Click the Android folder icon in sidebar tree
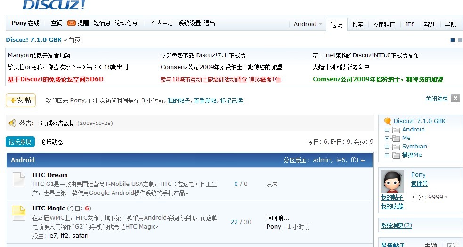 pos(396,130)
